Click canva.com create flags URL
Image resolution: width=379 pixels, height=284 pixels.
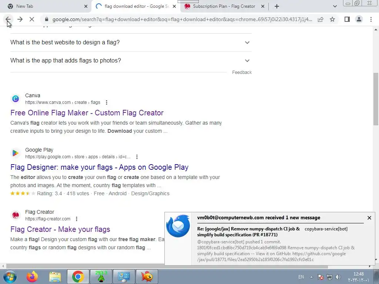coord(63,102)
